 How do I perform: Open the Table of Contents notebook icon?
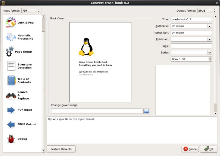[x=11, y=80]
